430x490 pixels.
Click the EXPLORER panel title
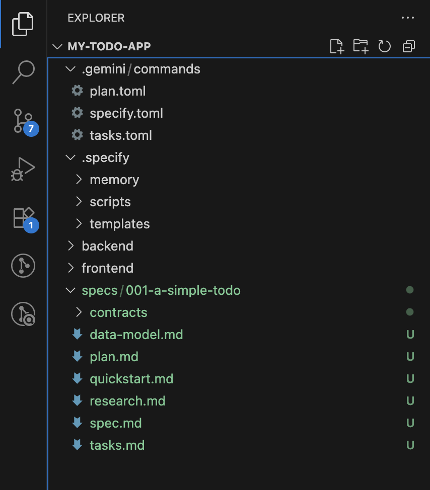pyautogui.click(x=96, y=18)
